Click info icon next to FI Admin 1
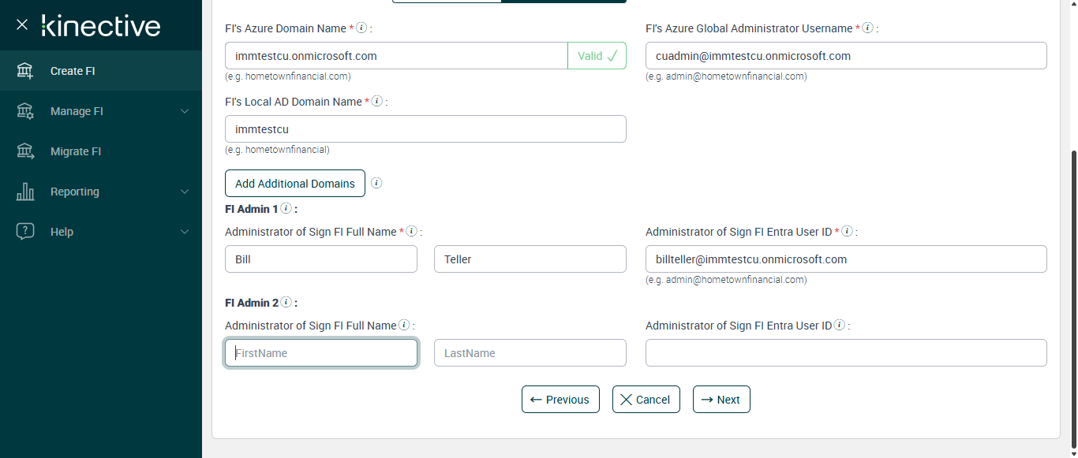 tap(286, 209)
